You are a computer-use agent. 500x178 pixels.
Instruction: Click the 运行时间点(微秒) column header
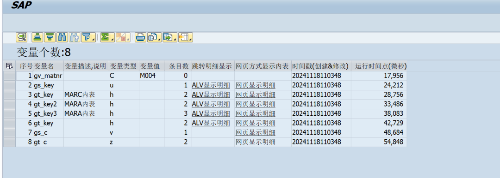coord(379,66)
